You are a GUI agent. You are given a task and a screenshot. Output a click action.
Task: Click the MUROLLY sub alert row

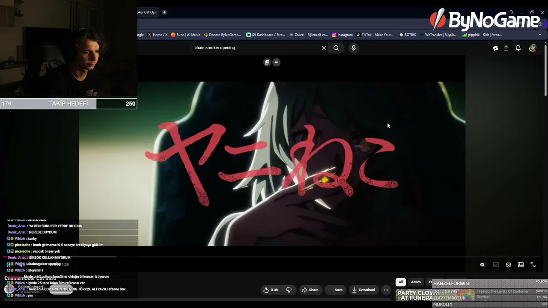tap(489, 305)
